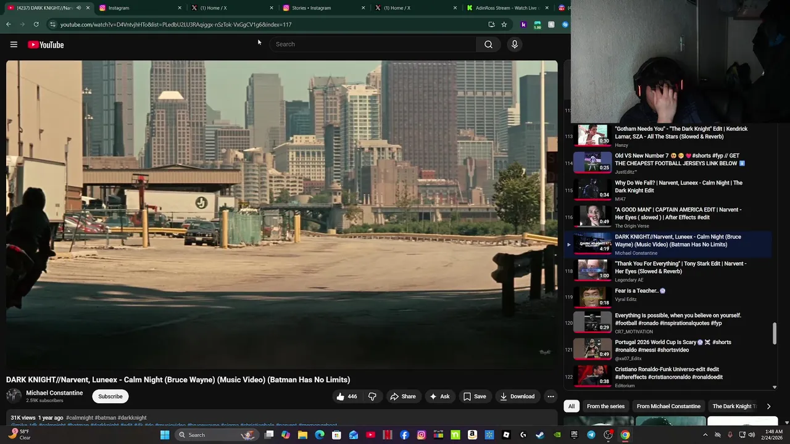Share the video
The height and width of the screenshot is (444, 790).
pyautogui.click(x=402, y=397)
